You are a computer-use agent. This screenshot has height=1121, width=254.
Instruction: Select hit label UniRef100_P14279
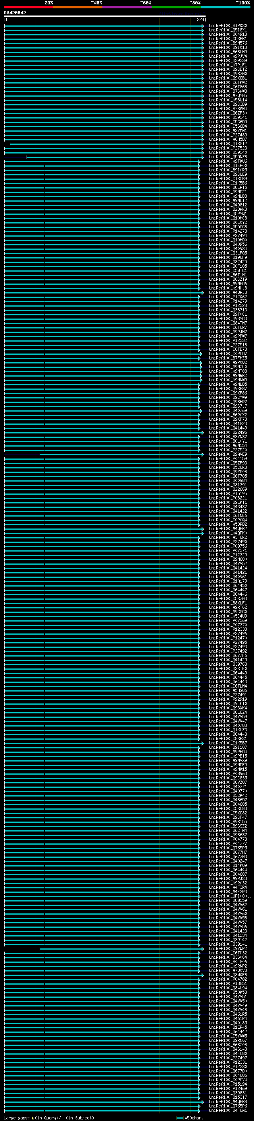(227, 301)
